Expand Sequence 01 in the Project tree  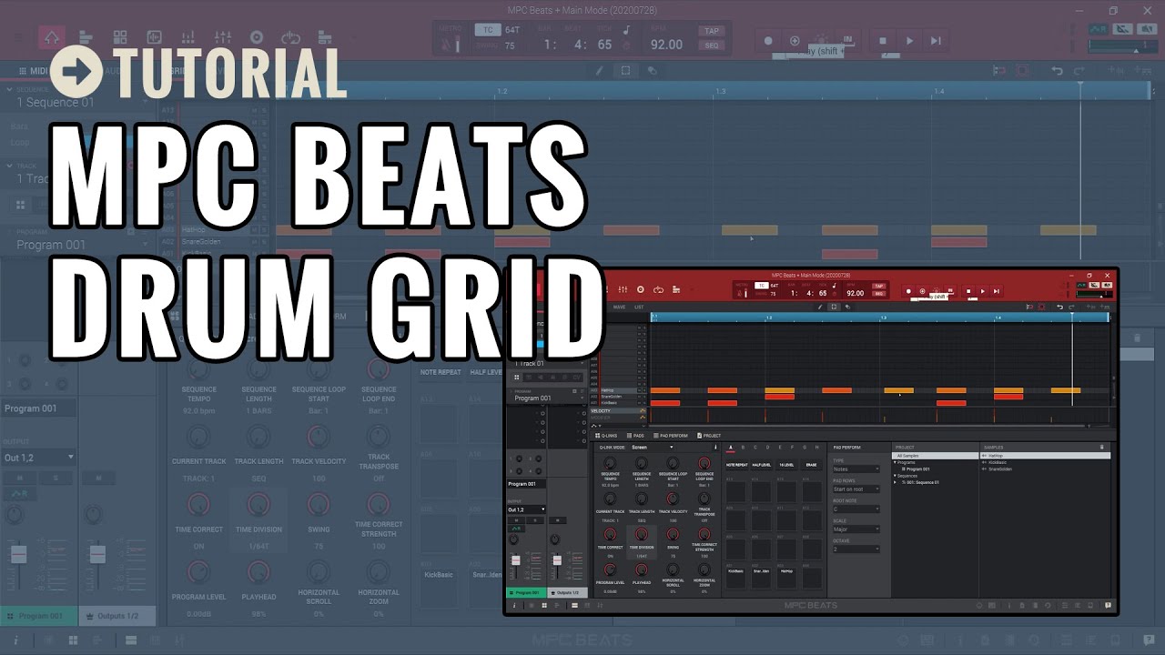point(895,482)
